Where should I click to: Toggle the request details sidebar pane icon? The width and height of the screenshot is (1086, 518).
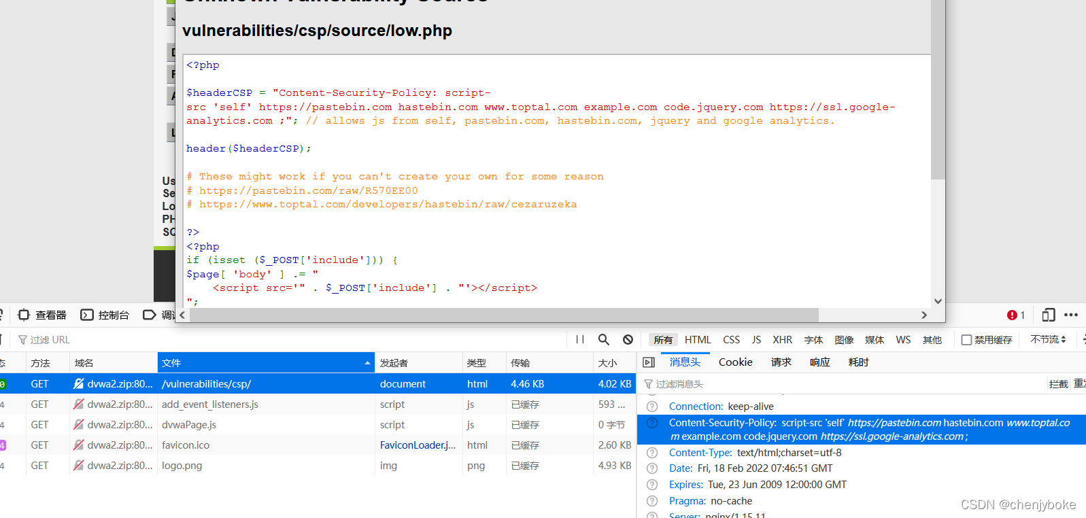649,362
